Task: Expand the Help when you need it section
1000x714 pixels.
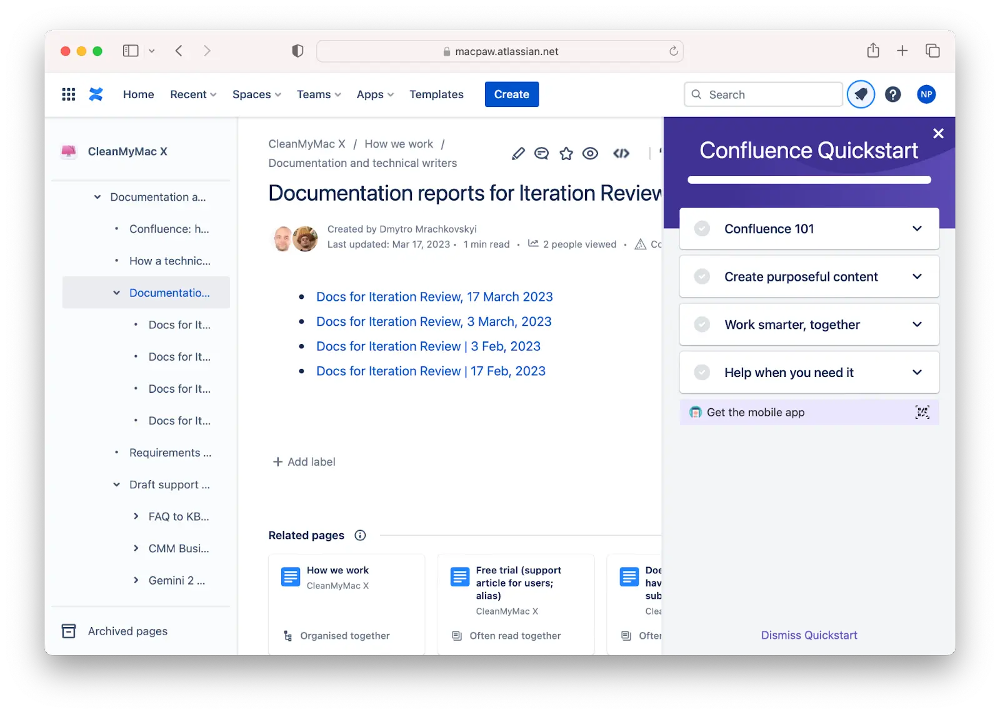Action: click(917, 373)
